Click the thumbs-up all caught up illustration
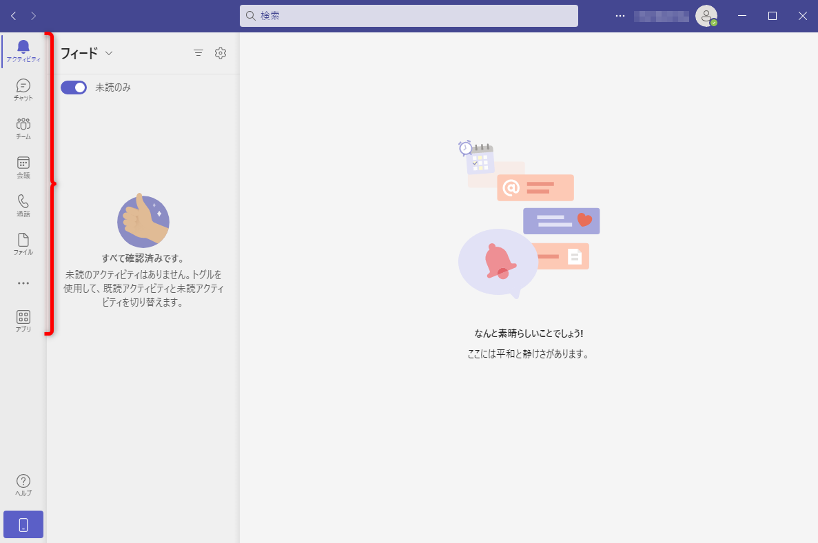This screenshot has height=543, width=818. coord(143,221)
